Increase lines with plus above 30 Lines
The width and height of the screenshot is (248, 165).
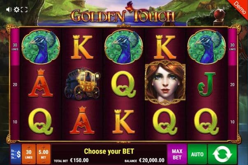pyautogui.click(x=29, y=147)
